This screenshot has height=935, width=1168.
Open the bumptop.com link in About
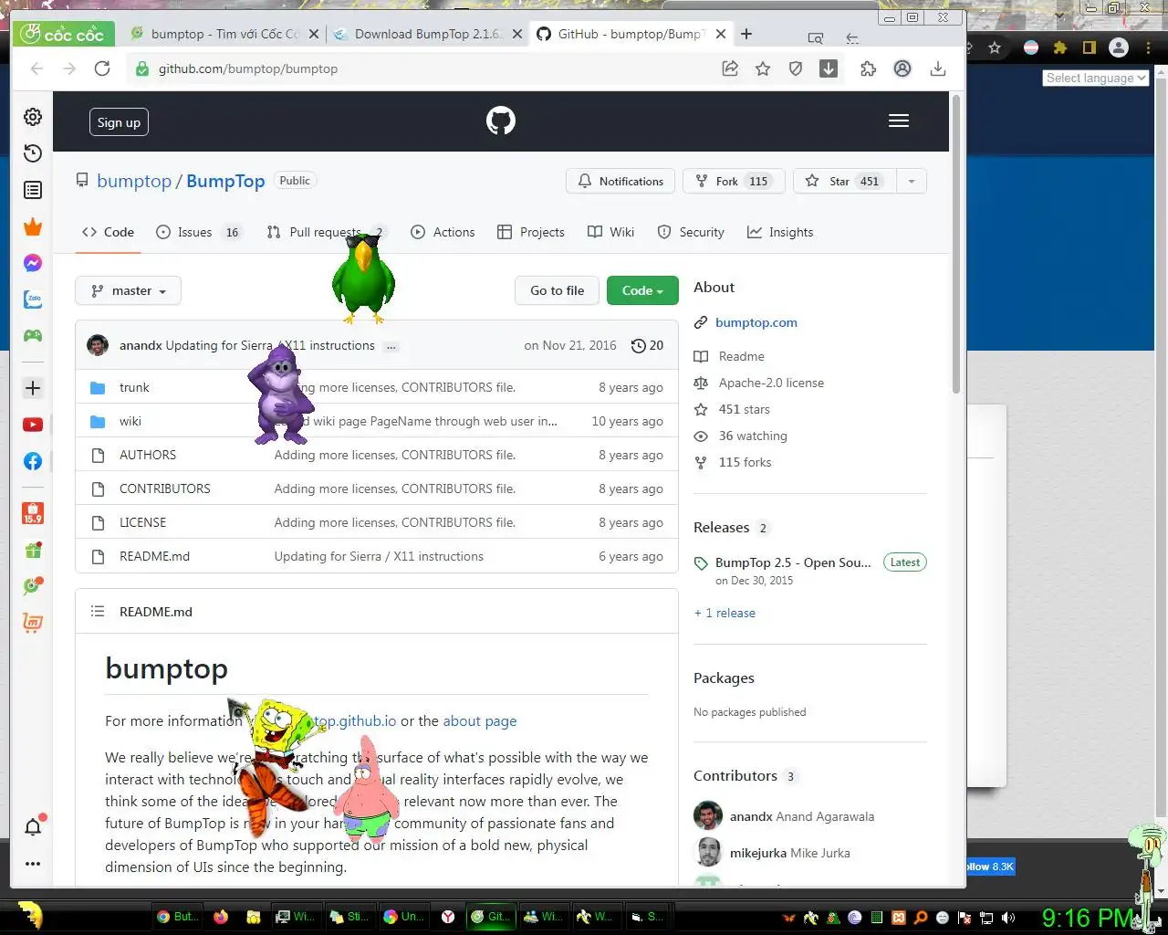click(x=756, y=322)
